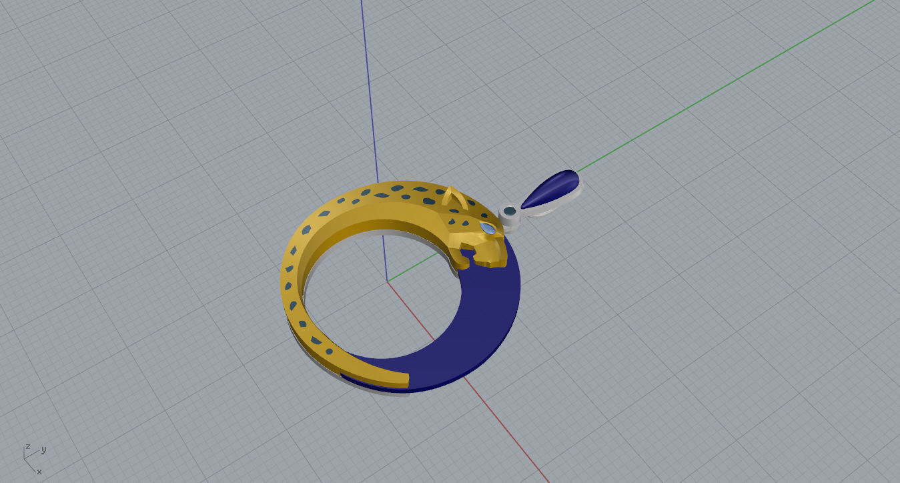Select the panther's pointed ear
The image size is (900, 483).
(x=455, y=197)
